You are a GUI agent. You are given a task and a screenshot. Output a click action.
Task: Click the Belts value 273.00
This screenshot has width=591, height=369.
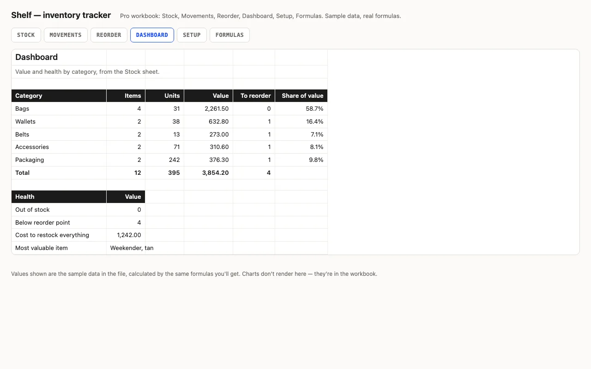[209, 135]
